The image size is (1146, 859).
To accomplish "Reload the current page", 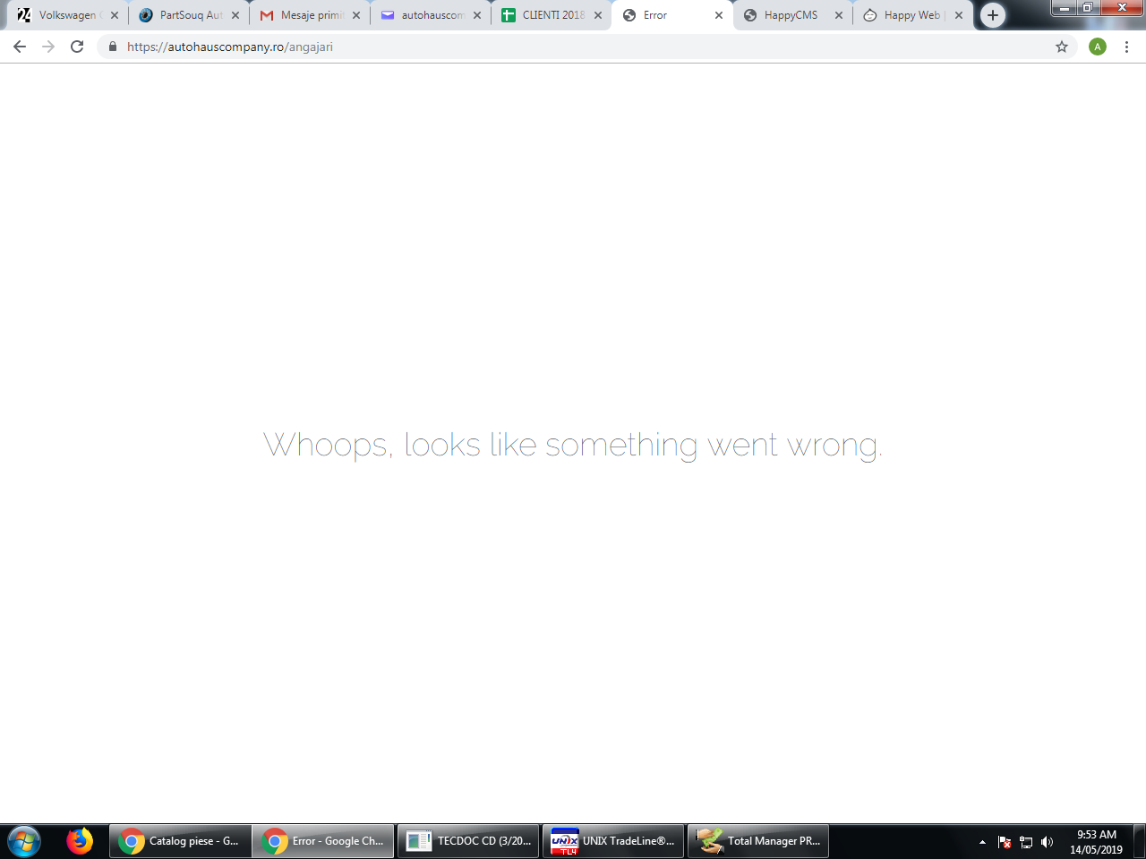I will [x=77, y=47].
